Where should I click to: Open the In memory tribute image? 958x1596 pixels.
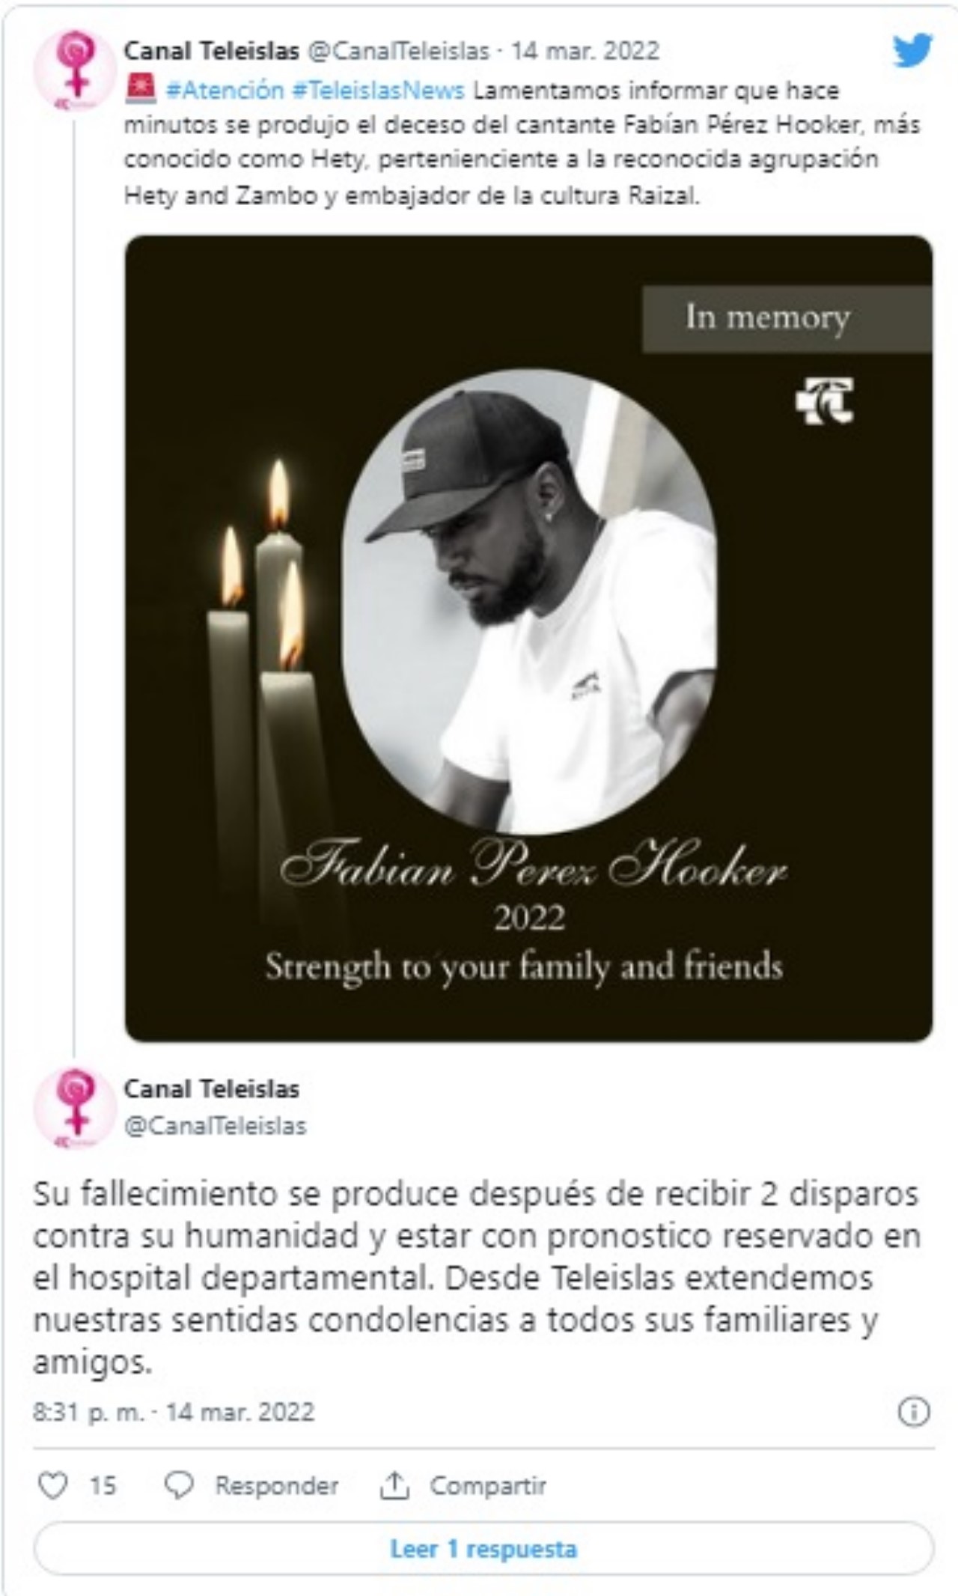coord(528,638)
